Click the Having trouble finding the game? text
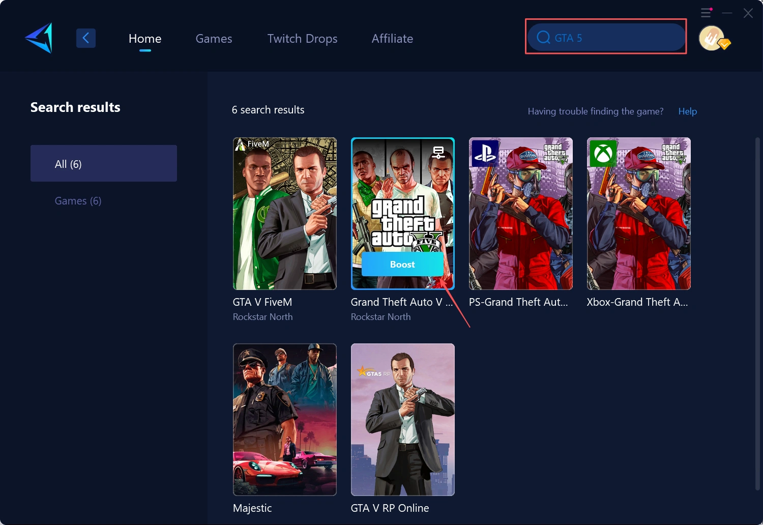This screenshot has width=763, height=525. tap(596, 111)
